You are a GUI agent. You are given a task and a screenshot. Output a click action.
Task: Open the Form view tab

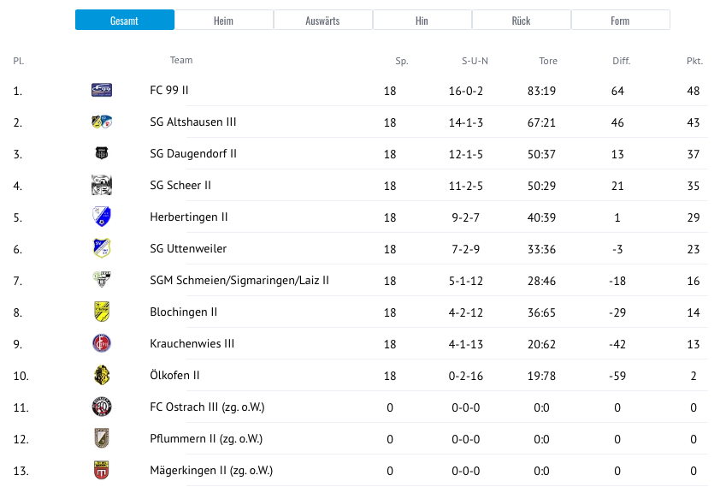620,19
